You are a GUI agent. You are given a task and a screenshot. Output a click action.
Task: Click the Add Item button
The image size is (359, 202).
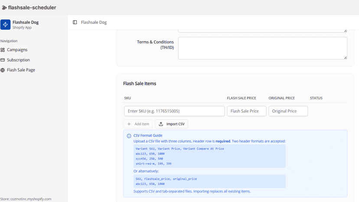pos(138,124)
